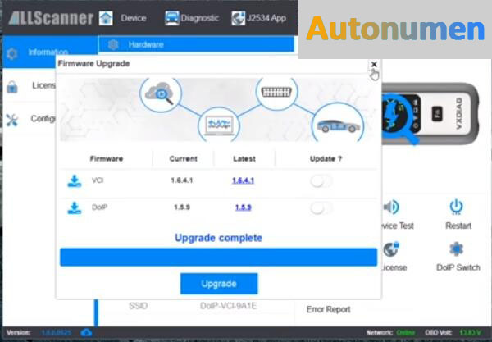The height and width of the screenshot is (342, 492).
Task: Click the cloud update status icon
Action: (x=86, y=333)
